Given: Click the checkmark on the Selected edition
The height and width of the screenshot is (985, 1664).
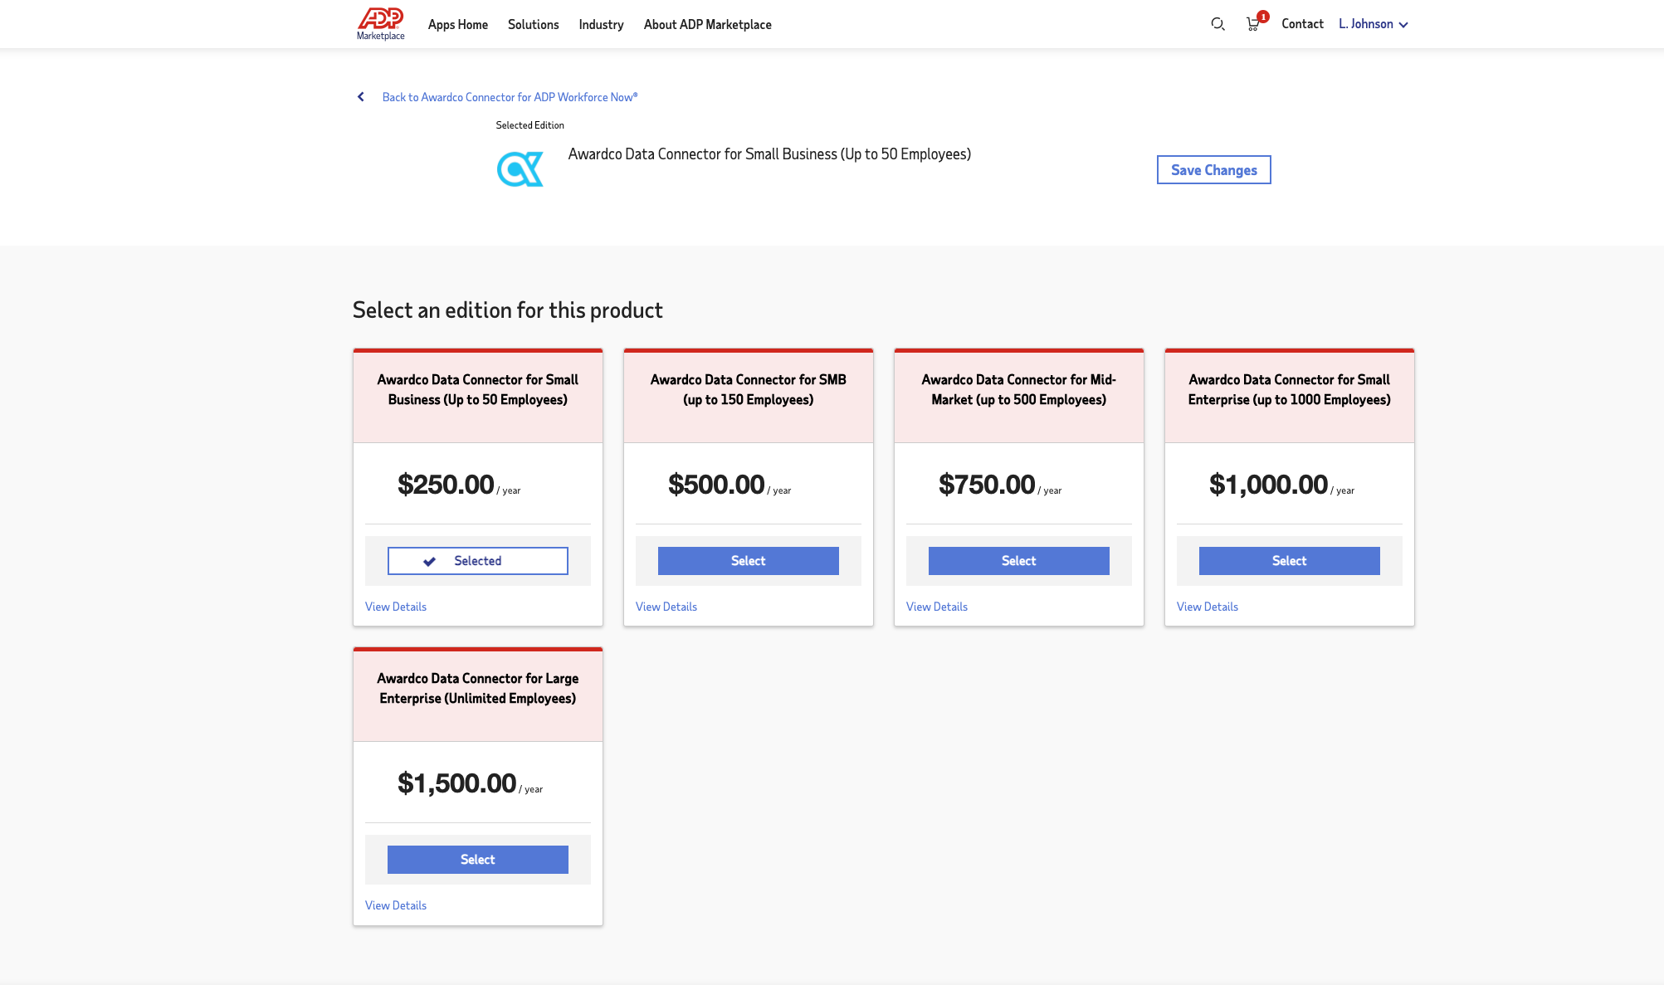Looking at the screenshot, I should [430, 561].
